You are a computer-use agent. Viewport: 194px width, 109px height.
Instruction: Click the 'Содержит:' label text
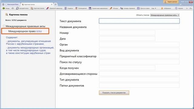coord(12,37)
